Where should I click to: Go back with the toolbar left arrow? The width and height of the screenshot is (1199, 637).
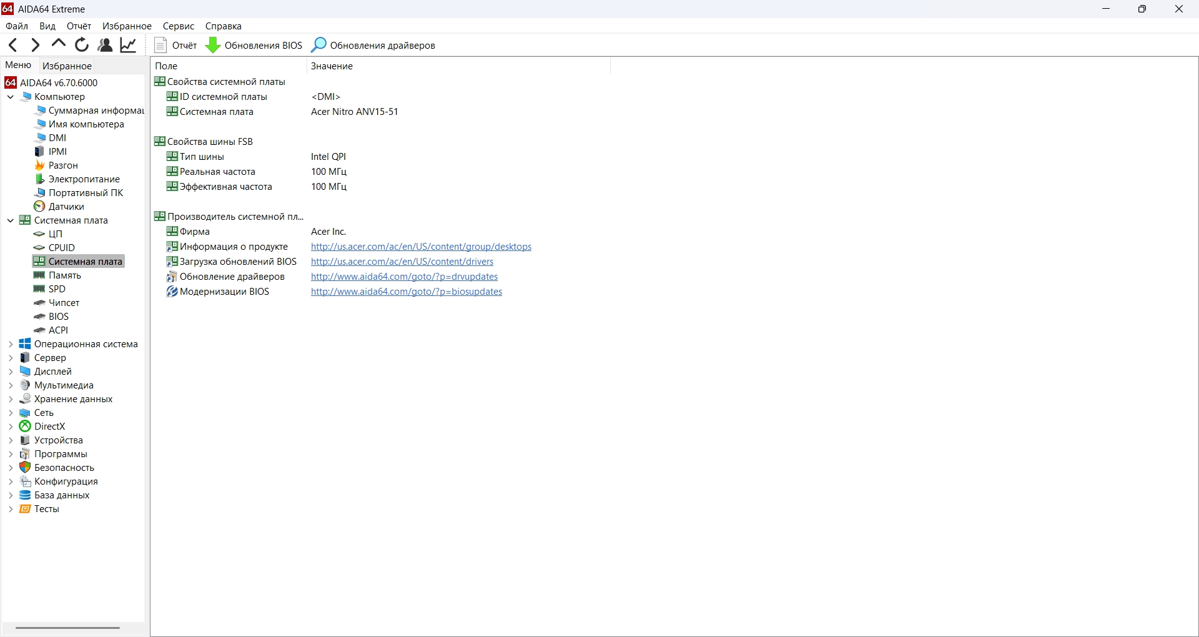click(12, 45)
